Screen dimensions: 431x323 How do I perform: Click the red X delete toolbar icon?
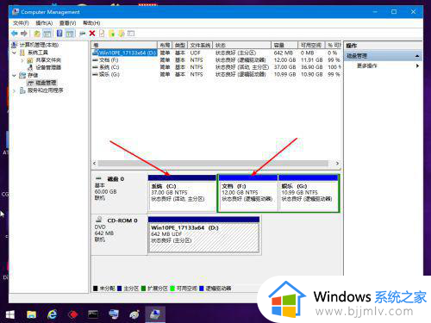coord(92,34)
